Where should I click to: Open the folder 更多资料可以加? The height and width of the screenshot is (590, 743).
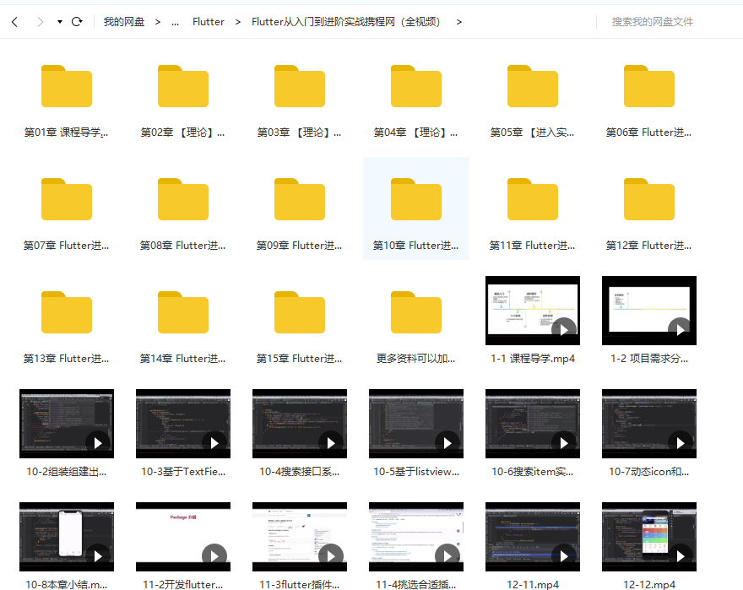click(416, 311)
